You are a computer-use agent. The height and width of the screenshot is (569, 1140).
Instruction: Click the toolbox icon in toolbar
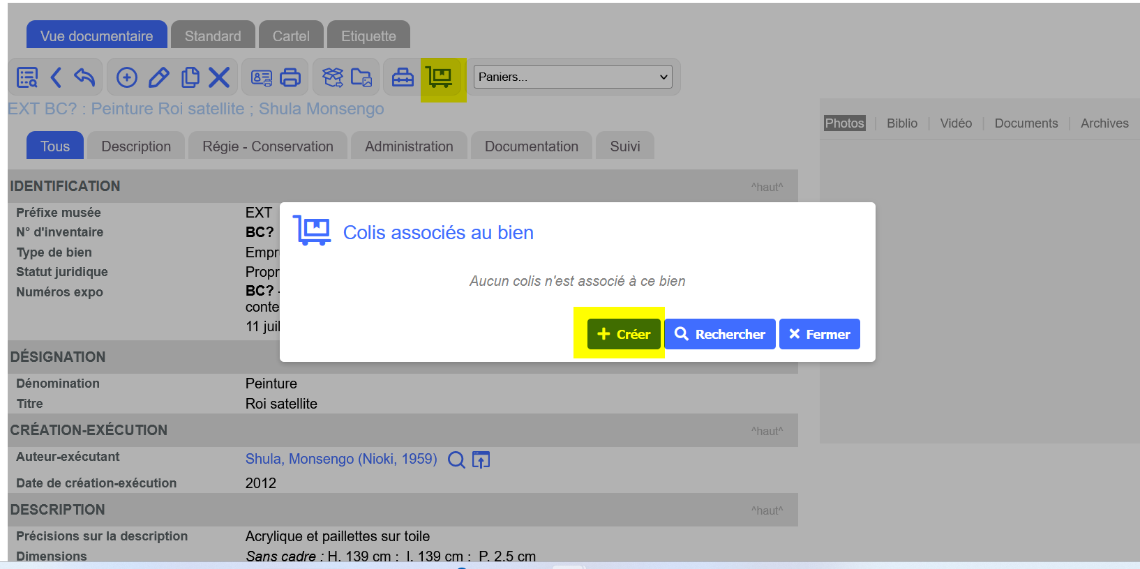click(403, 77)
